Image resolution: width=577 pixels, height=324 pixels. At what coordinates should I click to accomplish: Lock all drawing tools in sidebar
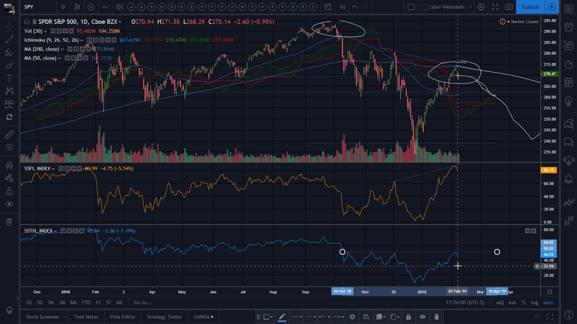(x=9, y=191)
